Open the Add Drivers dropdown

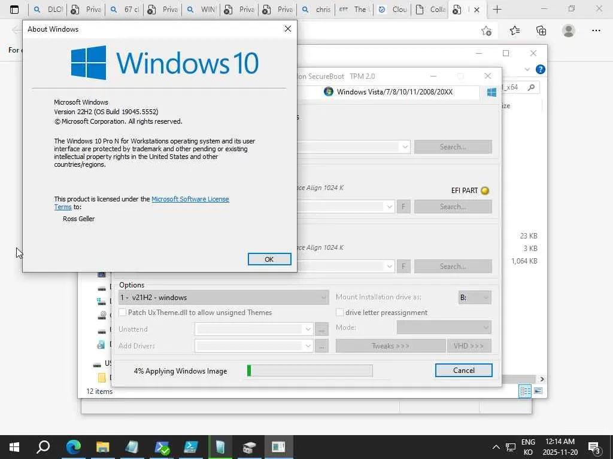coord(254,346)
